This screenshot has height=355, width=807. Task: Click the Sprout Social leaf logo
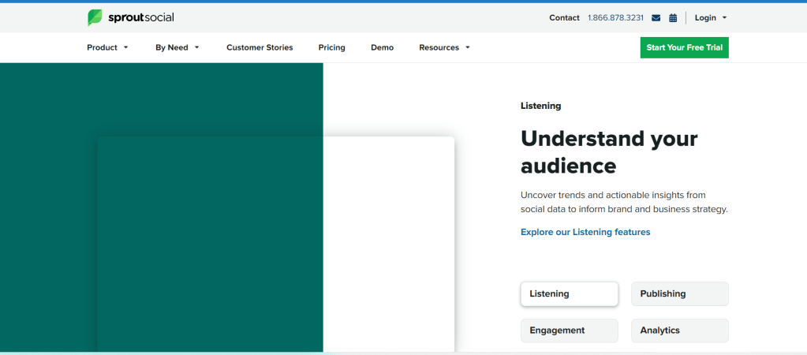point(95,17)
